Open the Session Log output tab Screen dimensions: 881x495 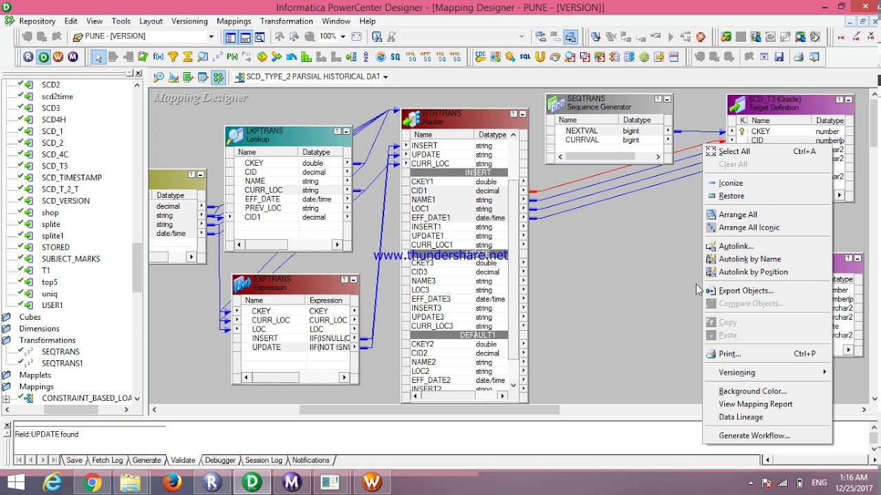click(263, 460)
